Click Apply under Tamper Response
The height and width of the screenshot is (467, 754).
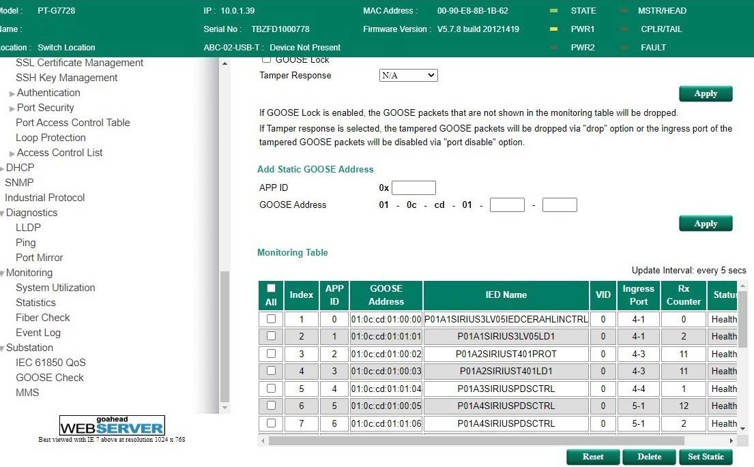click(x=706, y=93)
